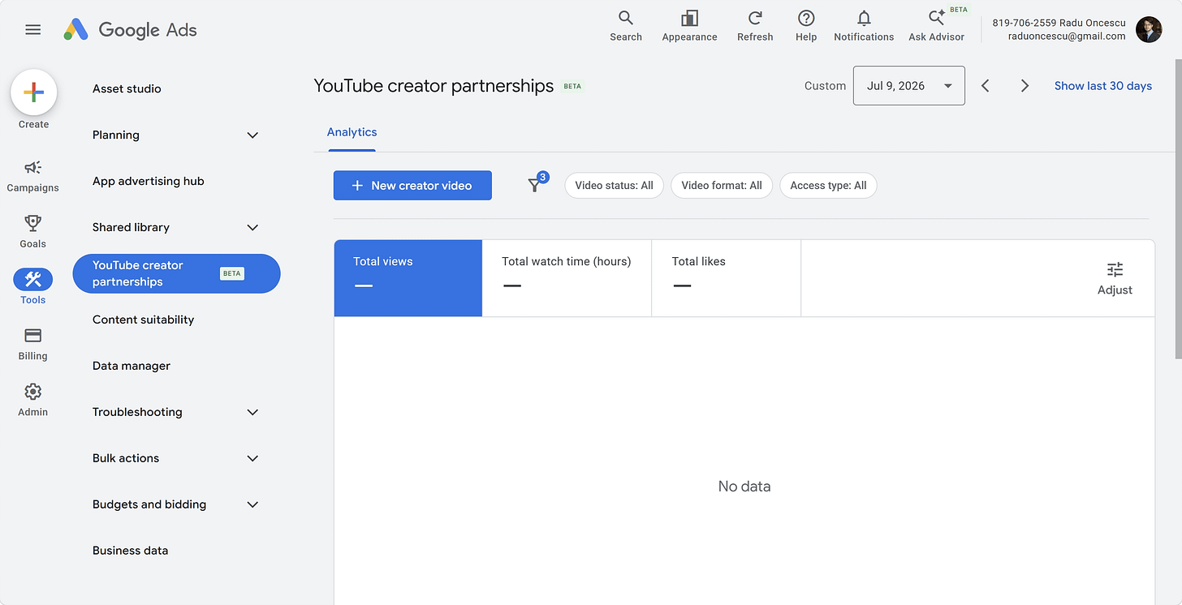Select Tools wrench icon
The width and height of the screenshot is (1182, 605).
tap(33, 280)
